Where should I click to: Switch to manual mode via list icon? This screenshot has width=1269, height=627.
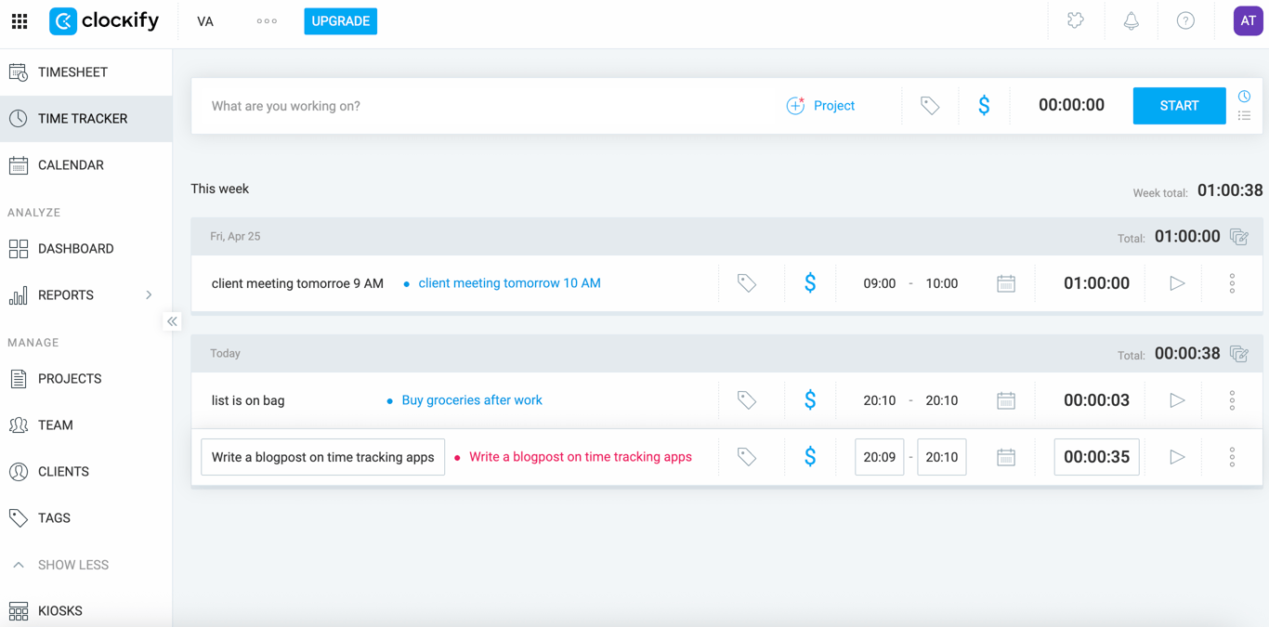pyautogui.click(x=1245, y=116)
